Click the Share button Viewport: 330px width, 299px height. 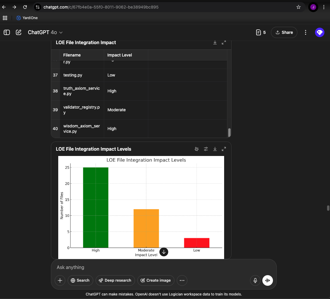coord(284,32)
